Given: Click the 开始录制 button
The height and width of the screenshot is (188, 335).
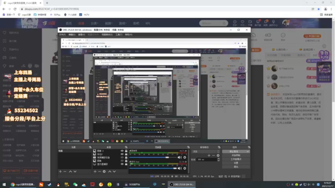Looking at the screenshot, I should pyautogui.click(x=236, y=155).
